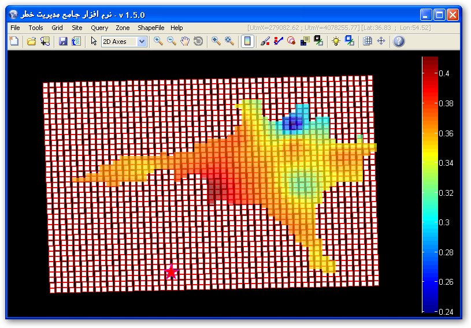Open a file with the folder icon
Screen dimensions: 471x328
pos(32,41)
